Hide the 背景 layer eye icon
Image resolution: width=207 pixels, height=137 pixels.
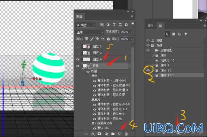78,66
